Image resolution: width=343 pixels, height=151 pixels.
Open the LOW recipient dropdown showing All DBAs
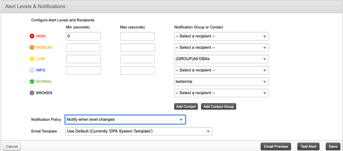point(221,59)
